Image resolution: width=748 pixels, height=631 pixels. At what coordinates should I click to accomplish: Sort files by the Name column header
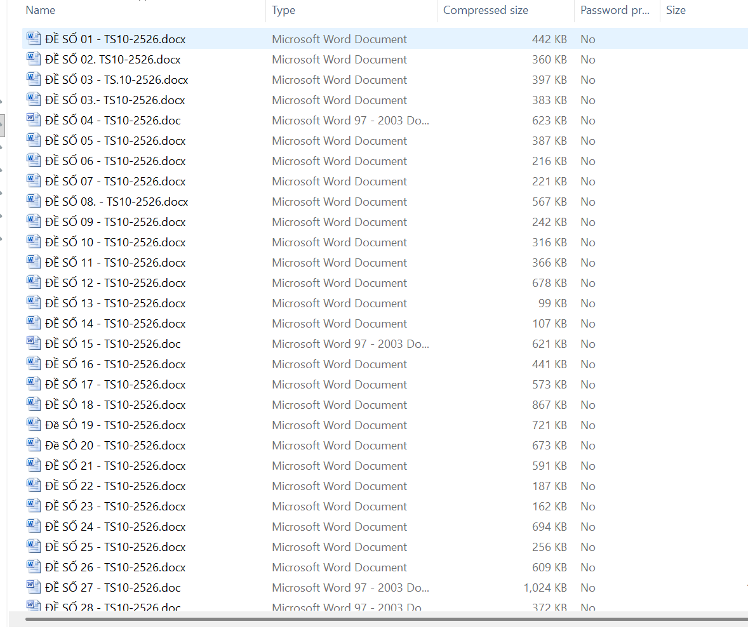point(41,10)
